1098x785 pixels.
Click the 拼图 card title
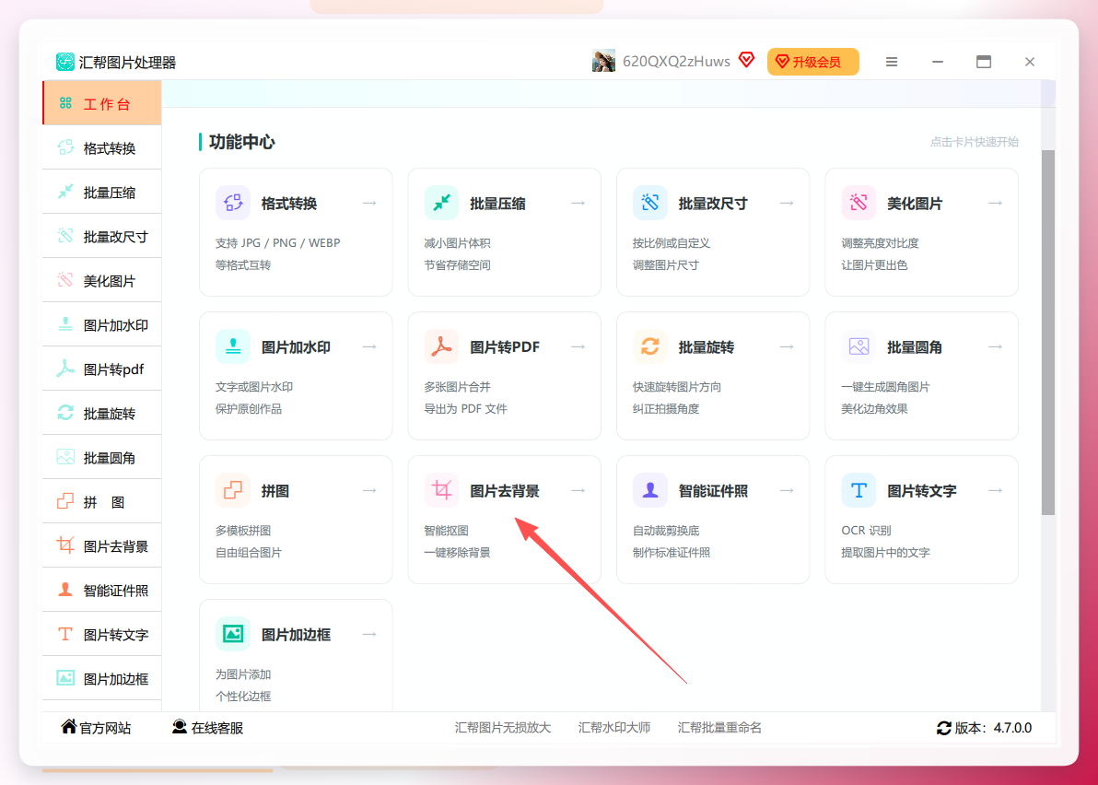(x=275, y=491)
